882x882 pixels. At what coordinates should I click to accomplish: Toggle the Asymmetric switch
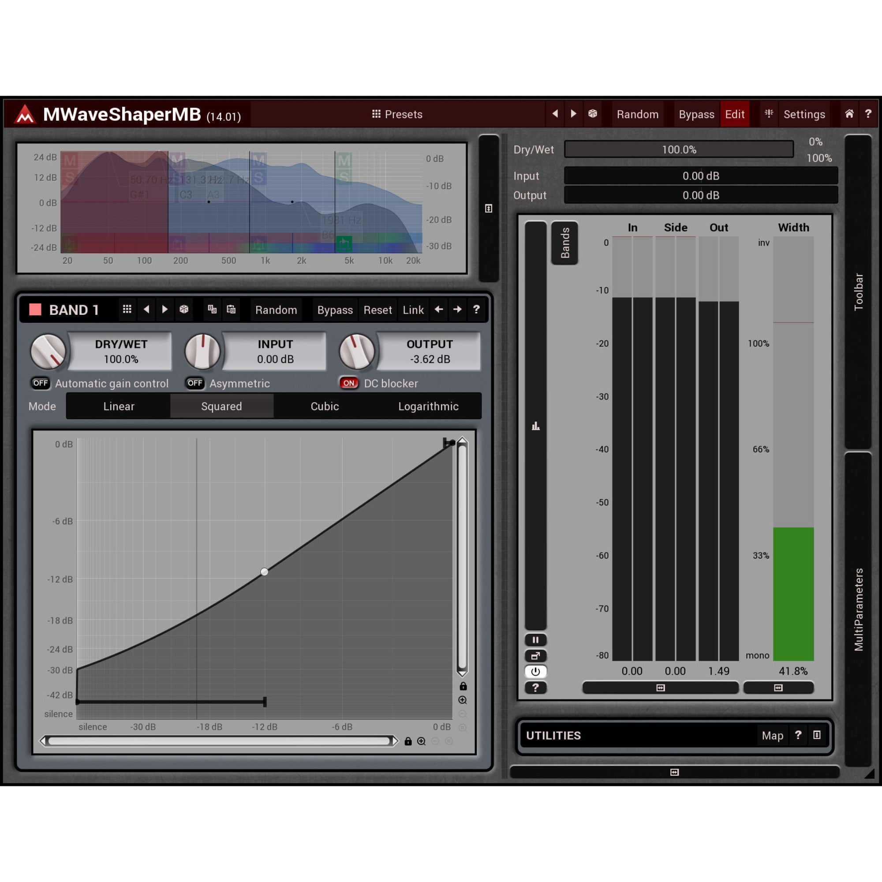tap(195, 383)
